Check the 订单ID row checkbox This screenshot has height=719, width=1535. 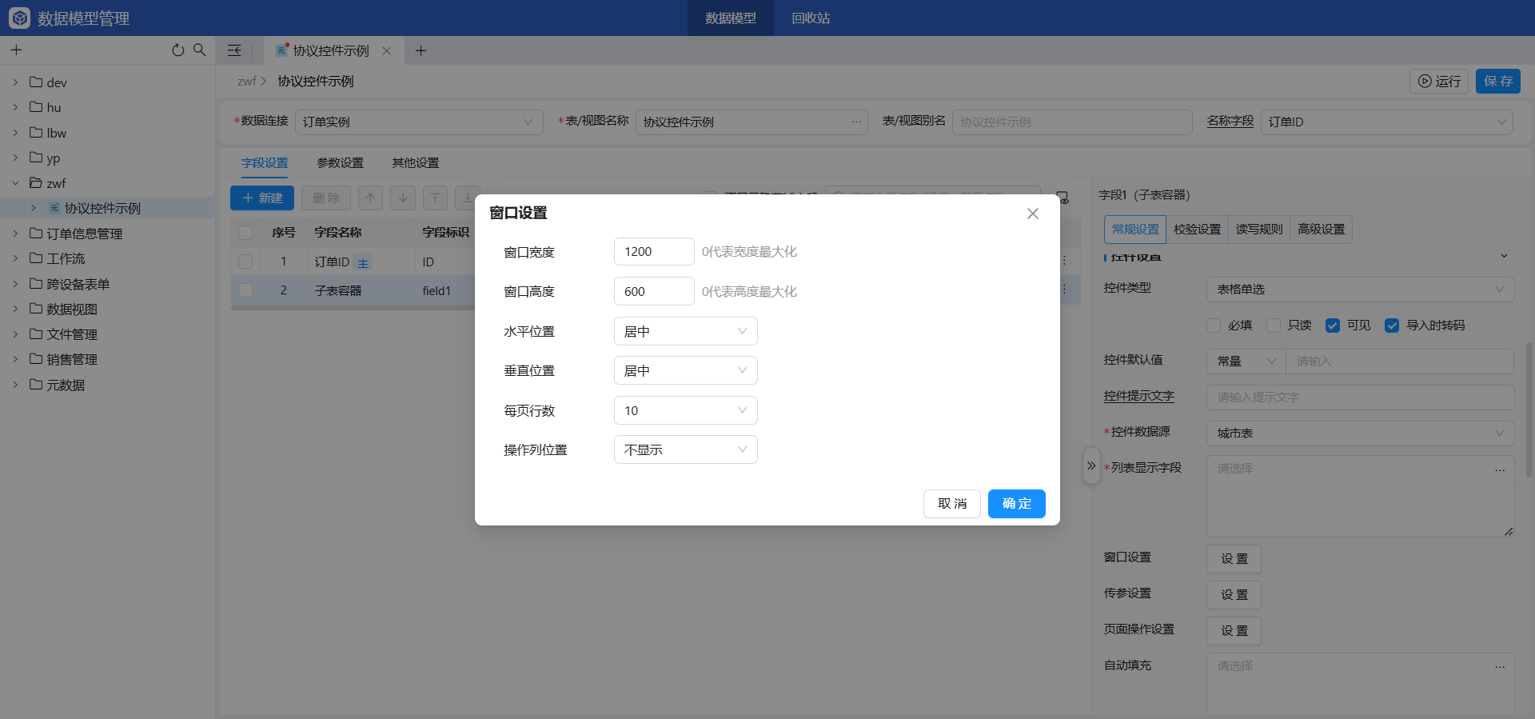click(x=245, y=262)
